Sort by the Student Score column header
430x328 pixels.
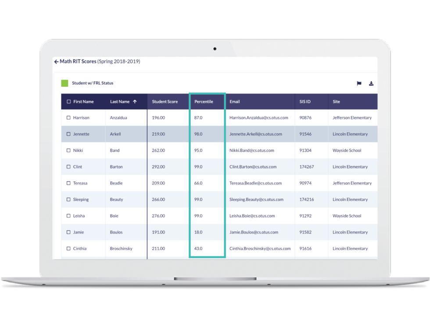[165, 102]
